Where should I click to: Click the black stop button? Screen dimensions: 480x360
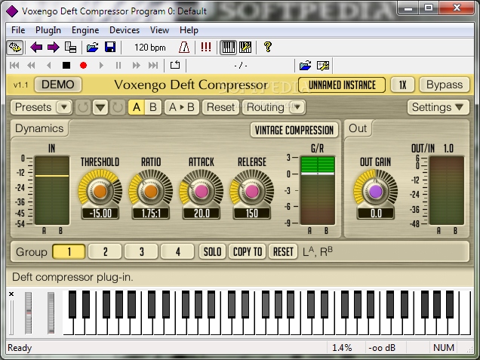coord(66,65)
